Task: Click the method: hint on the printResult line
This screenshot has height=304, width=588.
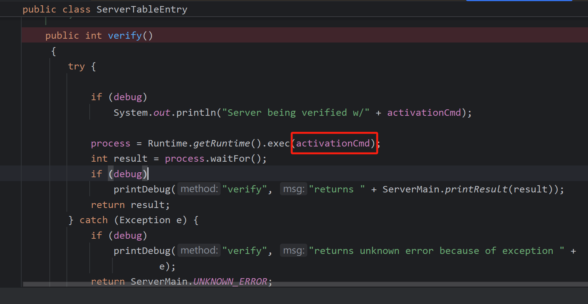Action: 199,189
